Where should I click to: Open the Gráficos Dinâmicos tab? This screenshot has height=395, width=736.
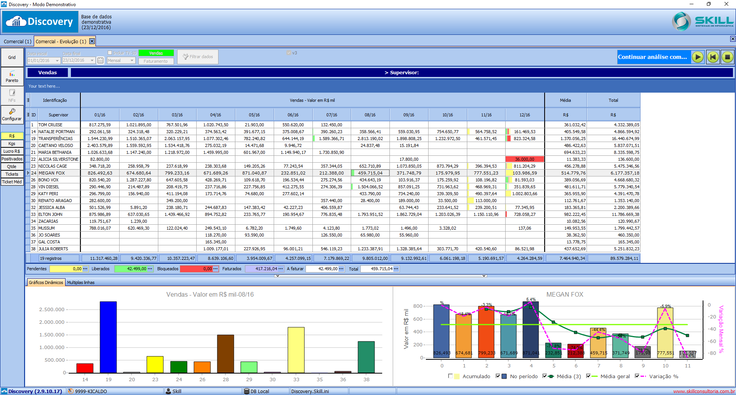[x=46, y=282]
